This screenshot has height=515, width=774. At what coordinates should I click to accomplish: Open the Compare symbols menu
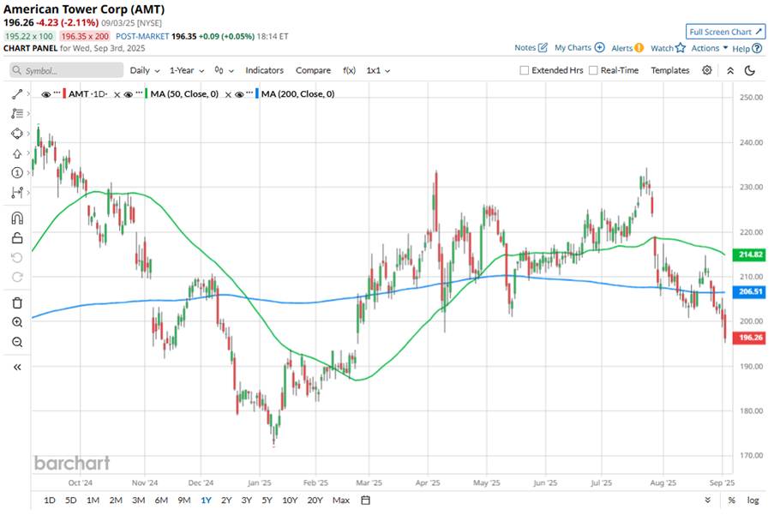[313, 70]
